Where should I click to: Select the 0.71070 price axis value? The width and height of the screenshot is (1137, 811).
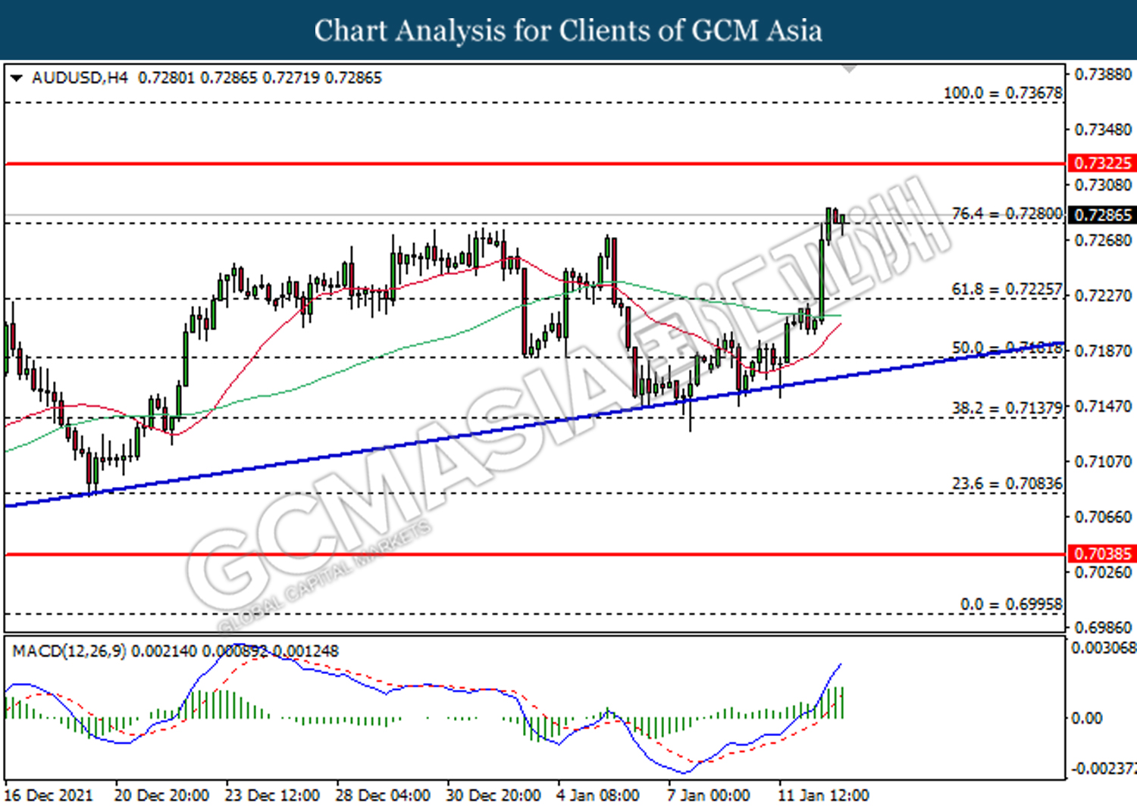click(1103, 461)
